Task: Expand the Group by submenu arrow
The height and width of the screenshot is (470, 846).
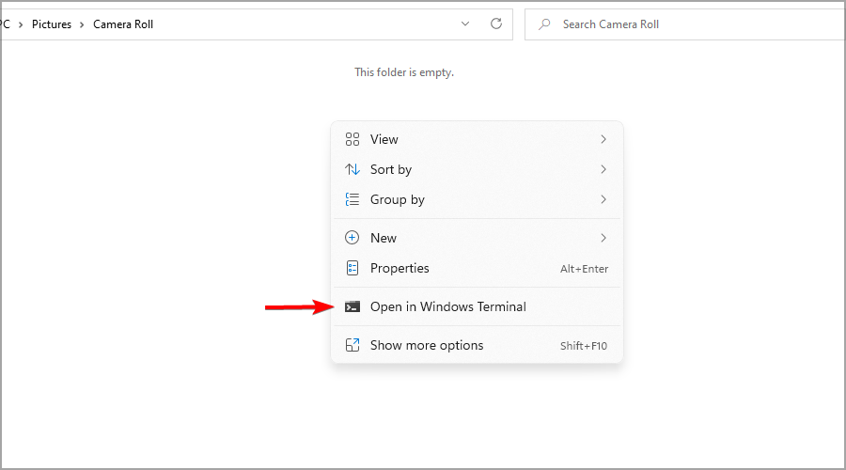Action: coord(603,199)
